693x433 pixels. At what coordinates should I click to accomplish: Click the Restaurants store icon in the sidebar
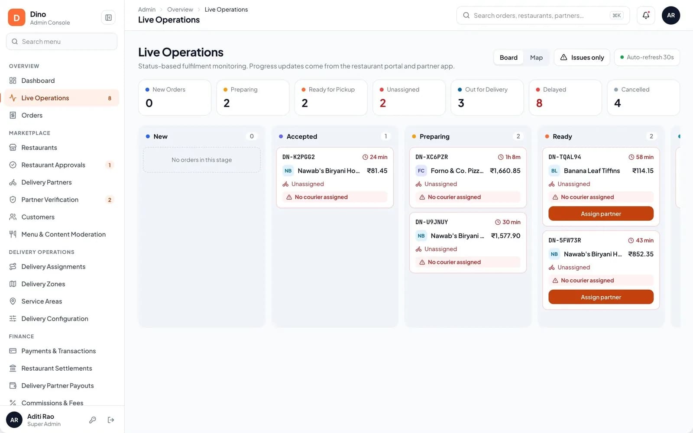pyautogui.click(x=13, y=148)
